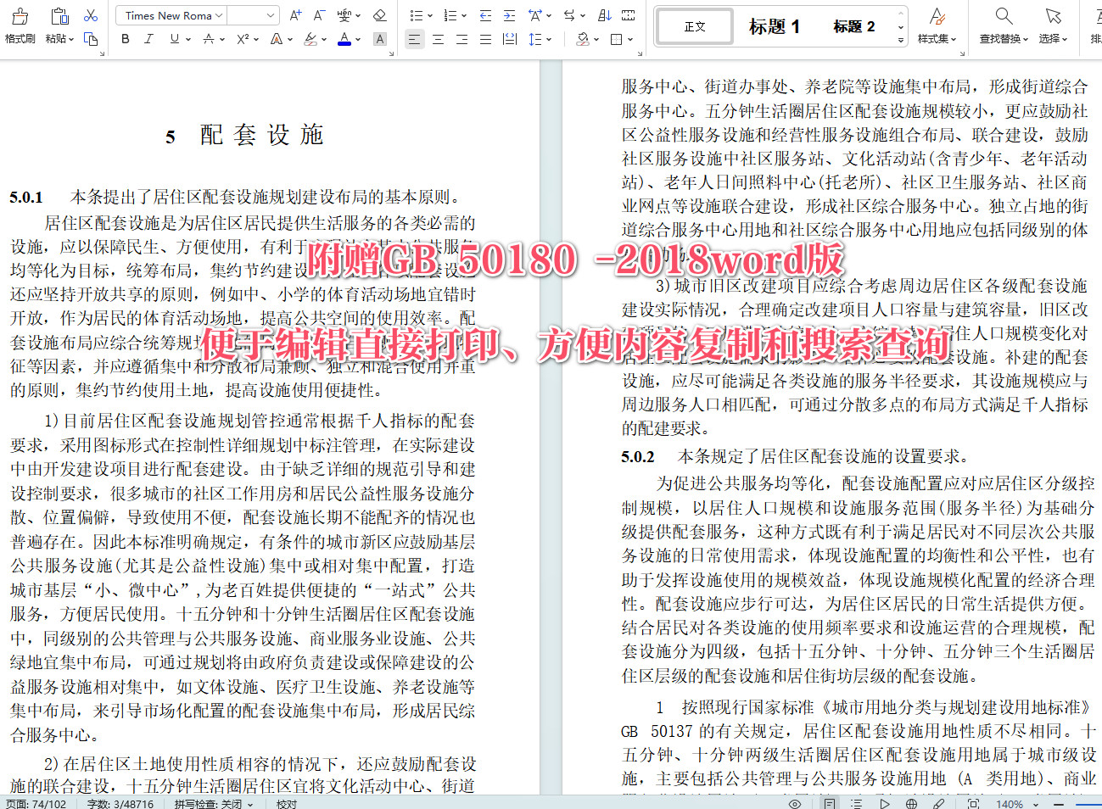Toggle left alignment button
The height and width of the screenshot is (809, 1102).
pyautogui.click(x=414, y=39)
